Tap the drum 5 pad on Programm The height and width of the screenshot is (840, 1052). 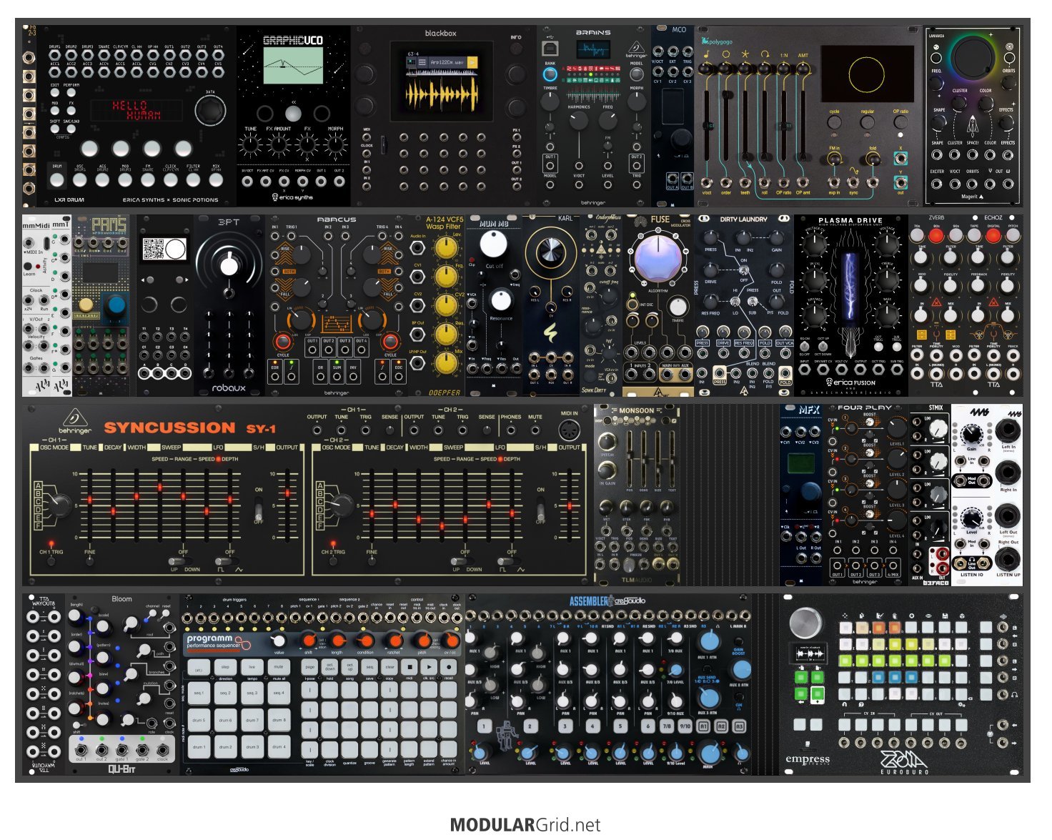click(199, 720)
